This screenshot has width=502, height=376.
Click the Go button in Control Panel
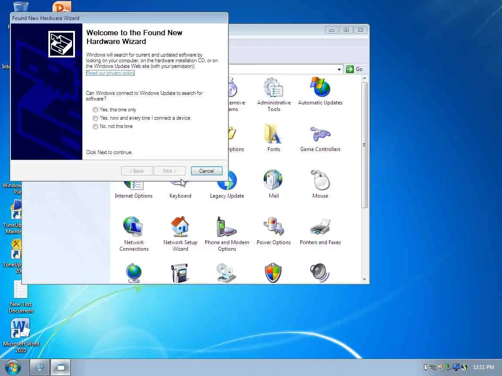coord(354,69)
